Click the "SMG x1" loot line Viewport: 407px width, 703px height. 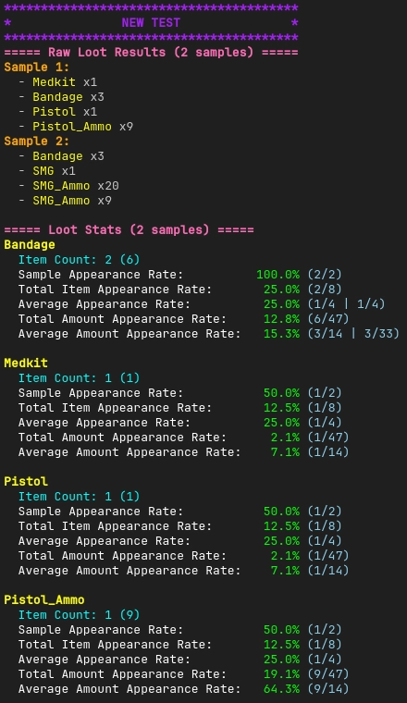54,170
